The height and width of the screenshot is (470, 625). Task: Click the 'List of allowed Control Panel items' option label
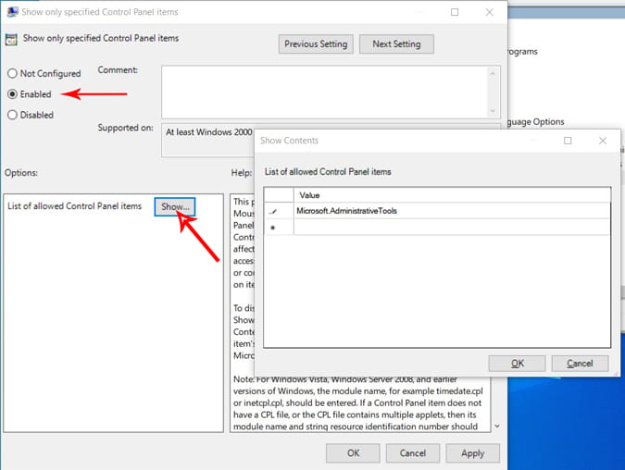[x=75, y=206]
